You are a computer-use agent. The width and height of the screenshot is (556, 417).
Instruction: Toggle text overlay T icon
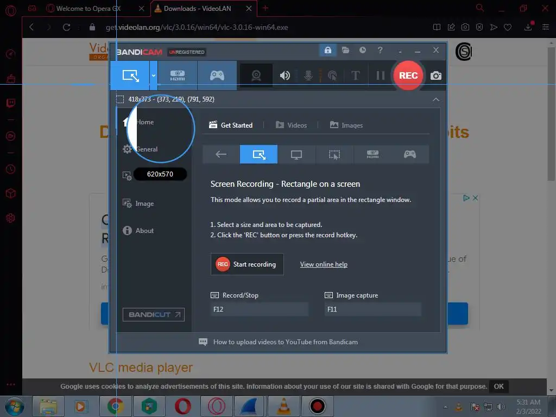tap(355, 75)
